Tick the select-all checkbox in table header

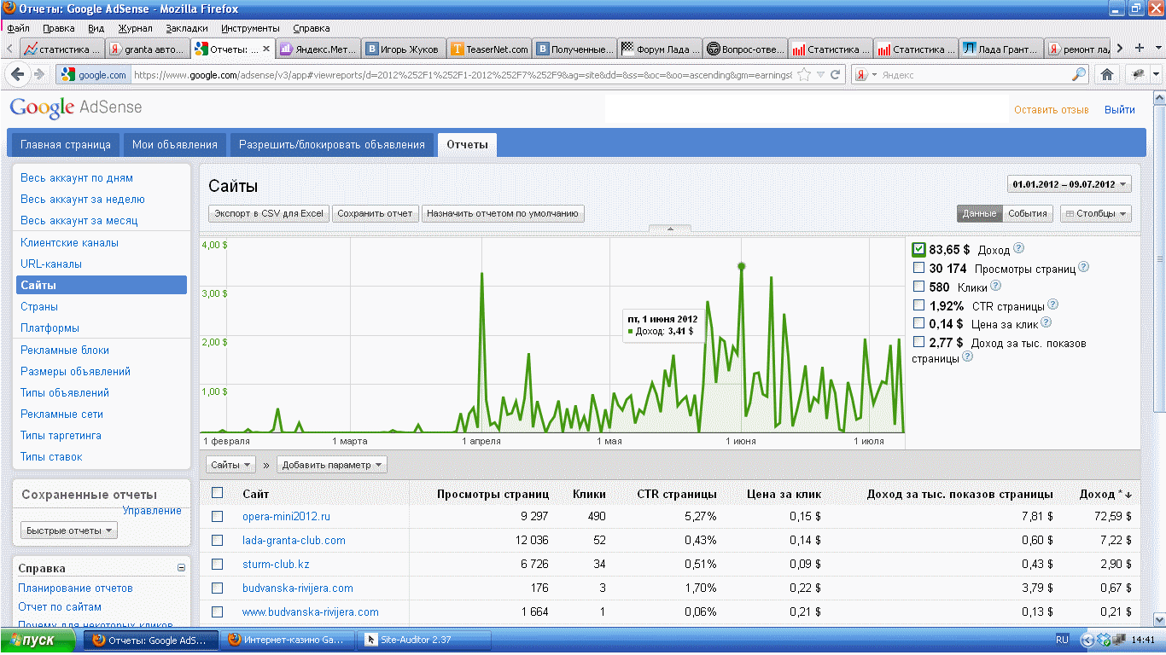pyautogui.click(x=218, y=493)
